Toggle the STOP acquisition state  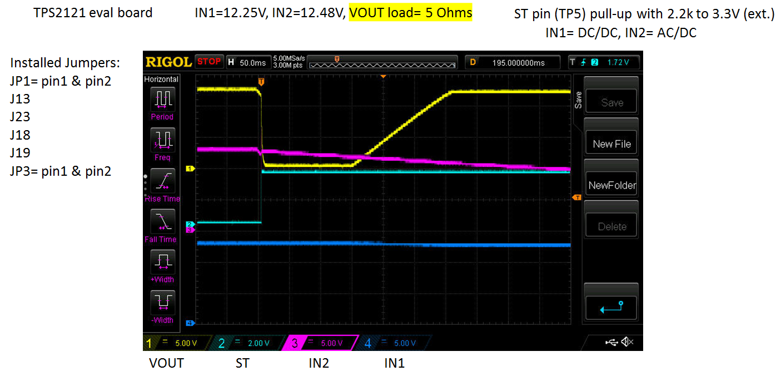click(209, 62)
